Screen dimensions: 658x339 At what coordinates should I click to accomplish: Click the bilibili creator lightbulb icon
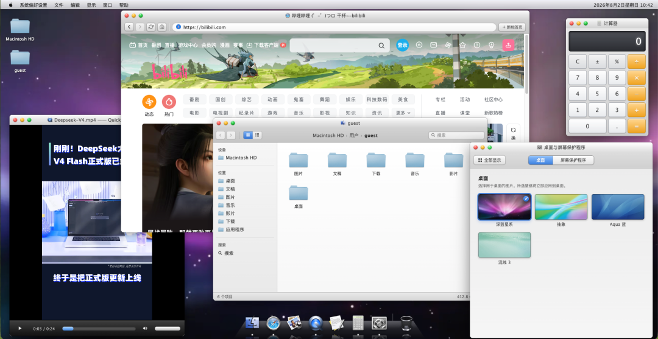(x=491, y=45)
